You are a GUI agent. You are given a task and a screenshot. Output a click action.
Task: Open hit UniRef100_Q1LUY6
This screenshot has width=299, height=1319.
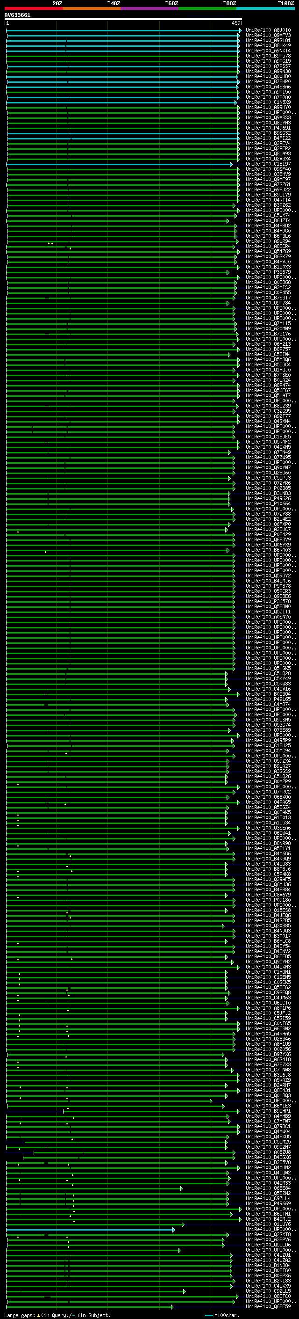coord(268,1224)
